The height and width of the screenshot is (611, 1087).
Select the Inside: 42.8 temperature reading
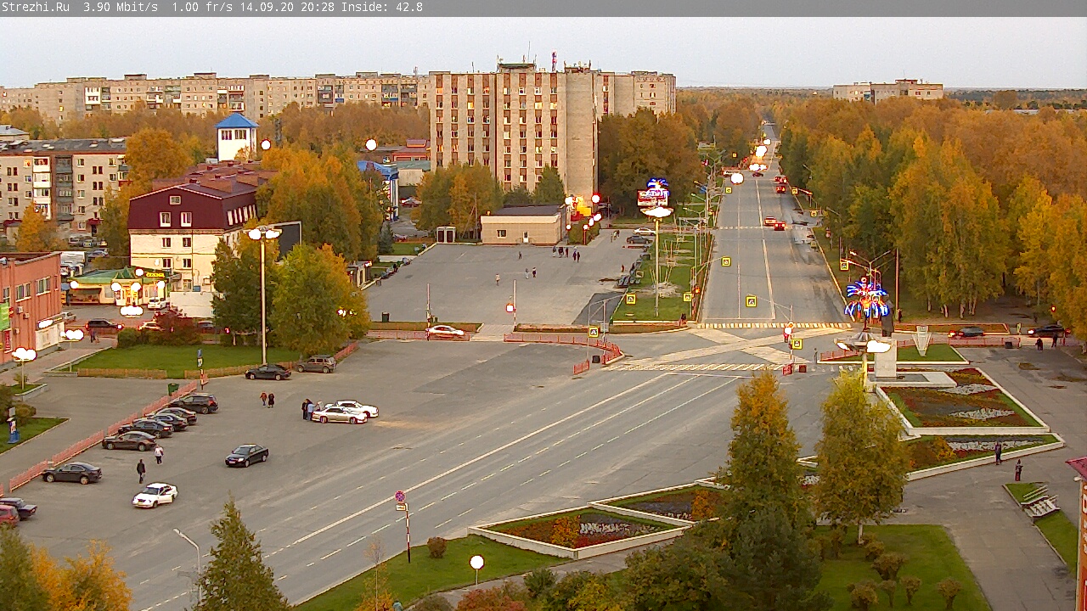coord(381,8)
